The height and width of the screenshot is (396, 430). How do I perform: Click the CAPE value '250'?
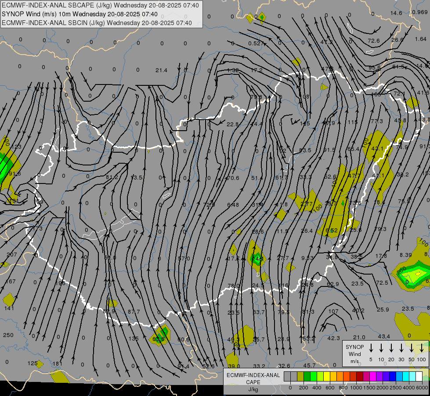[x=8, y=335]
